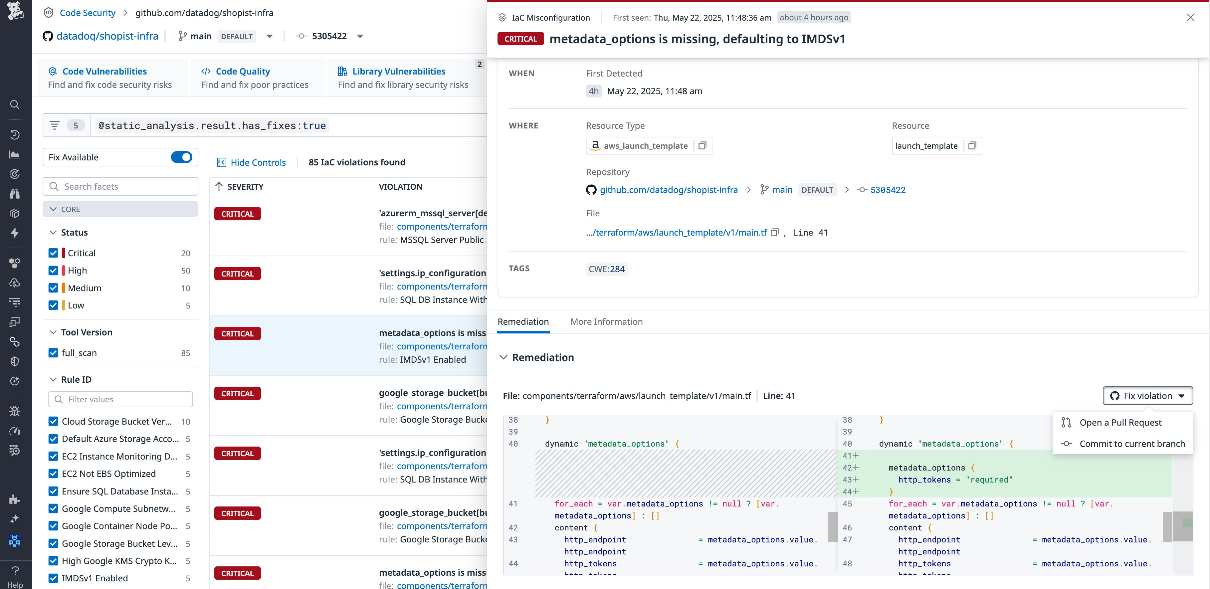Open the github.com/datadog/shopist-infra repository link
Screen dimensions: 1210x589
669,190
